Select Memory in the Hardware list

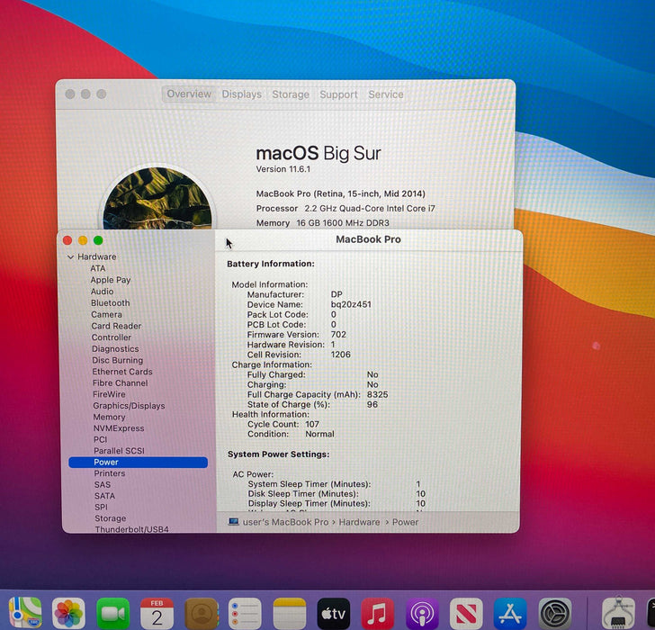coord(109,417)
